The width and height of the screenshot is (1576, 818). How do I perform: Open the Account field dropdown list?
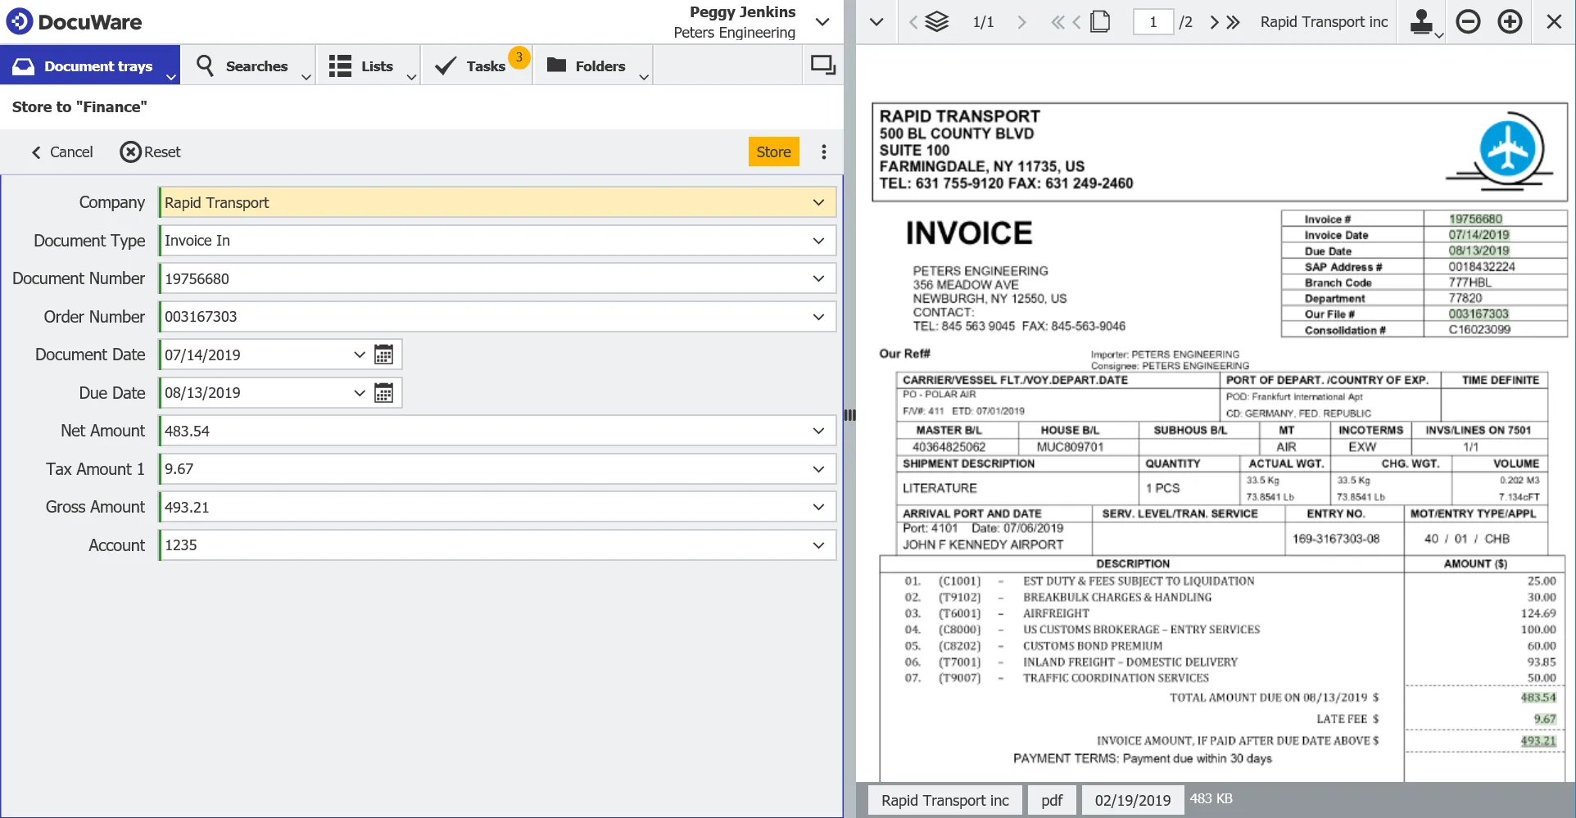pos(817,545)
